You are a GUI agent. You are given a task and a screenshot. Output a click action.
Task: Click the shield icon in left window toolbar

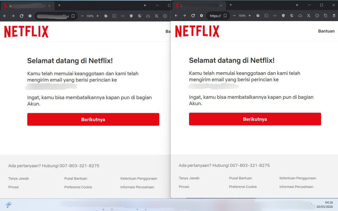[131, 16]
